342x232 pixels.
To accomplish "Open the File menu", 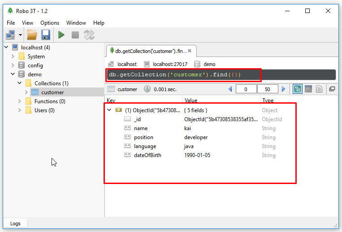I will pyautogui.click(x=11, y=23).
